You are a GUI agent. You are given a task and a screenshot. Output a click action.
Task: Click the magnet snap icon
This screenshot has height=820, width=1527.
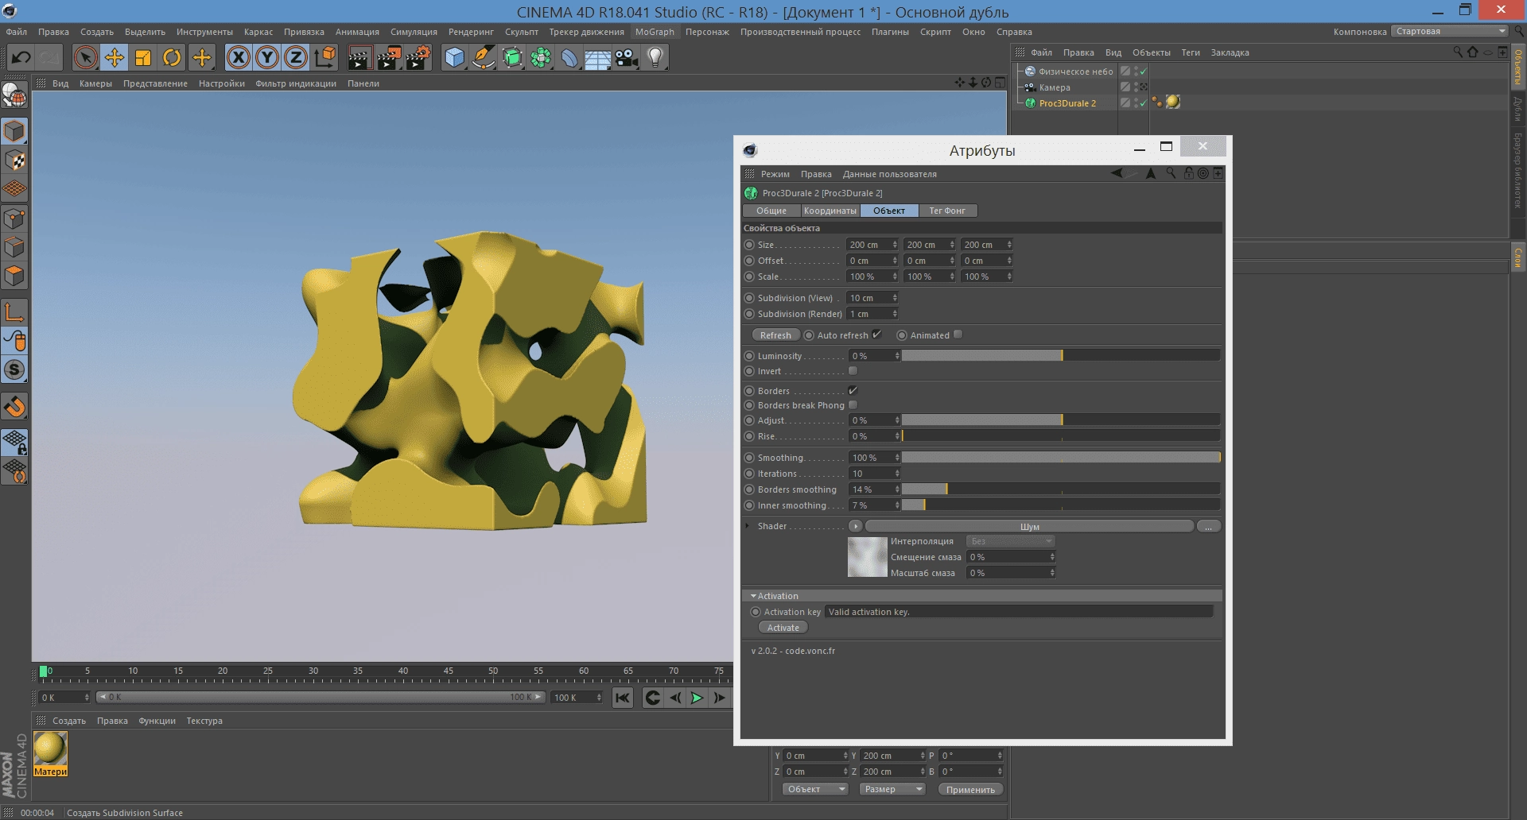click(x=15, y=407)
